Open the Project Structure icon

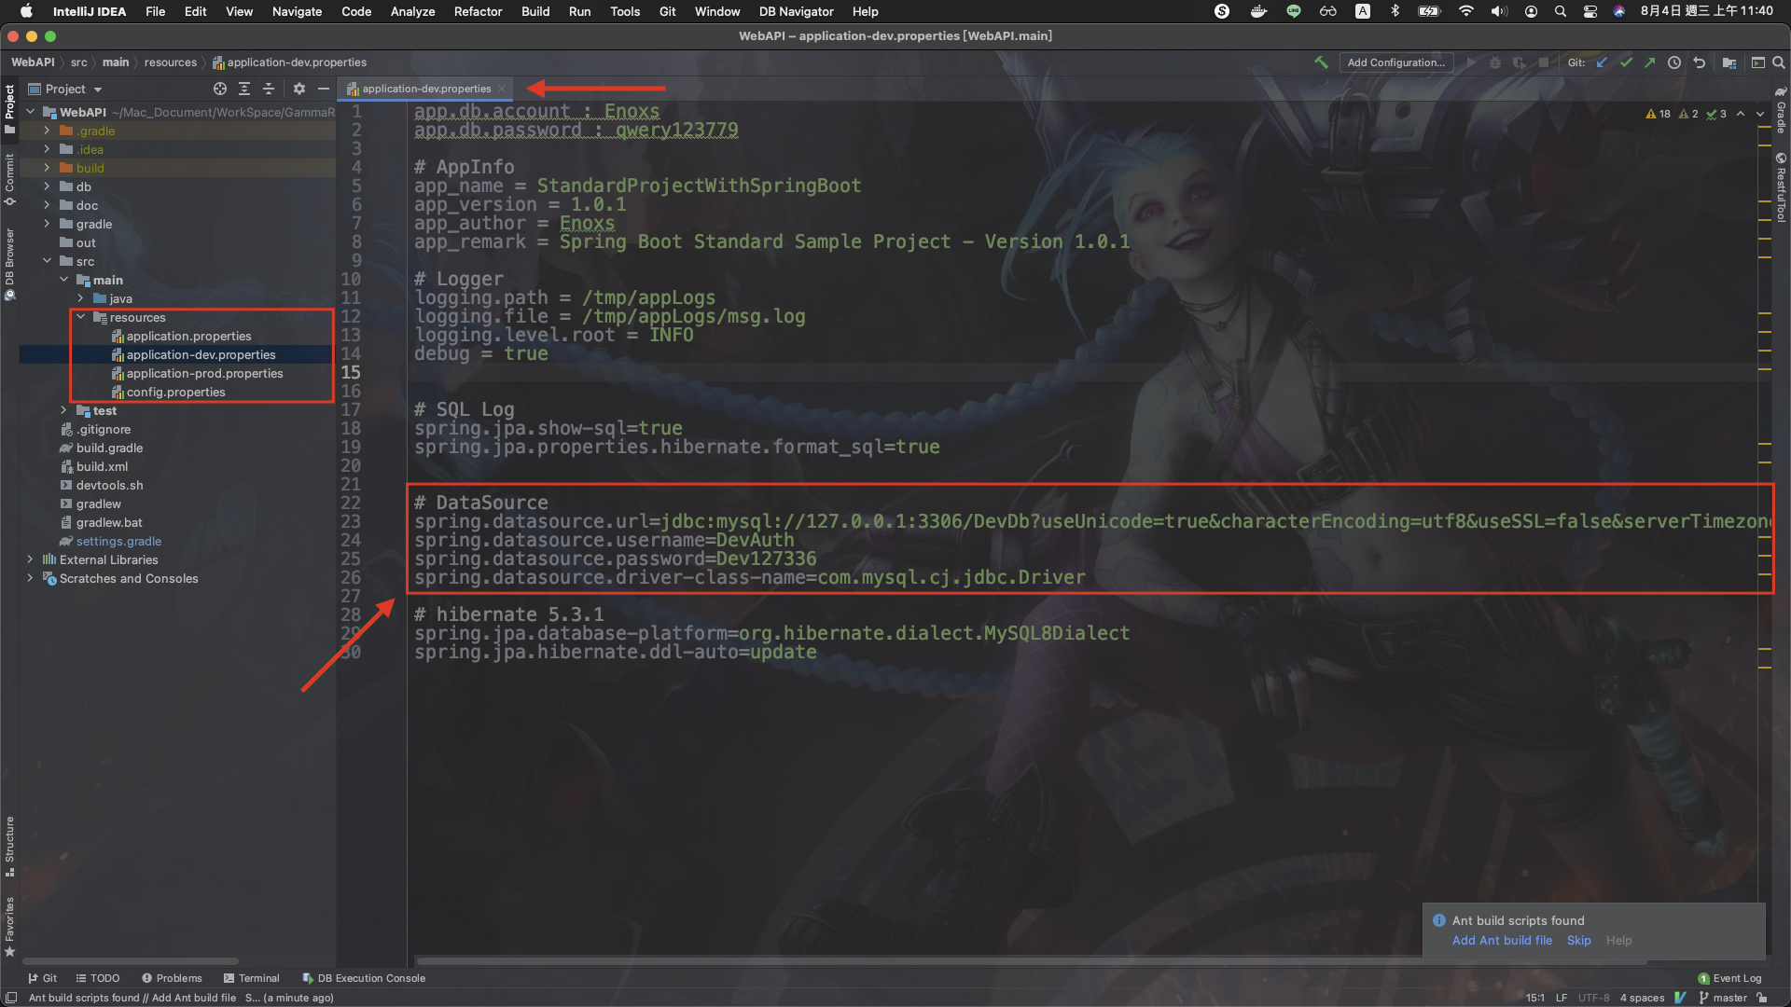tap(1729, 62)
